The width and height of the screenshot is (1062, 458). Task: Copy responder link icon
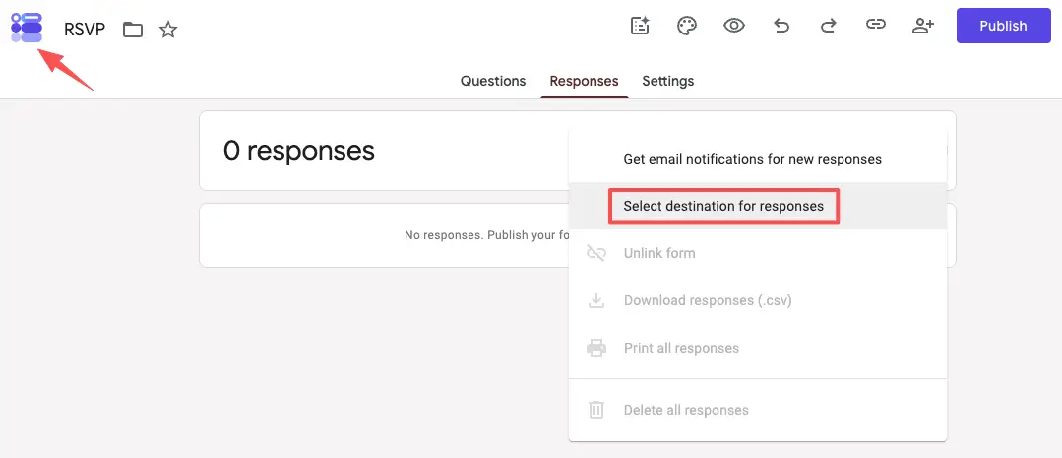876,25
